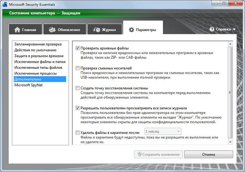The height and width of the screenshot is (172, 245).
Task: Click the clock icon on Журнал tab
Action: [97, 29]
